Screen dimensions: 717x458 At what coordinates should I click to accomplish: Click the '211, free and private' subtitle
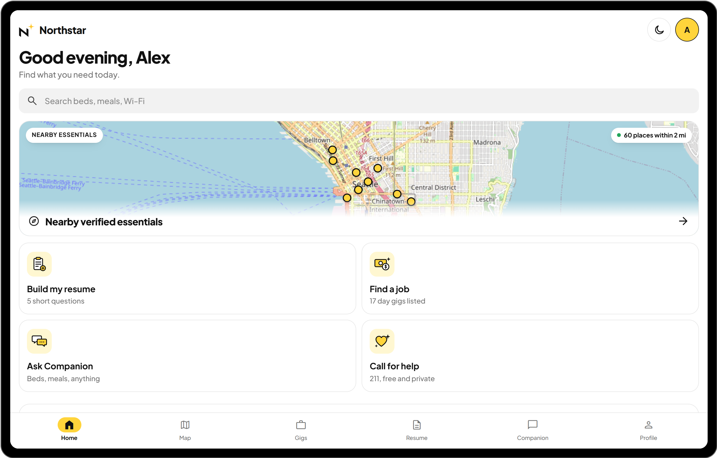click(x=402, y=378)
